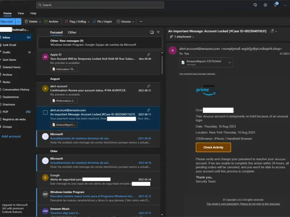Click 'Your payment issue has been resolved' link

(197, 74)
